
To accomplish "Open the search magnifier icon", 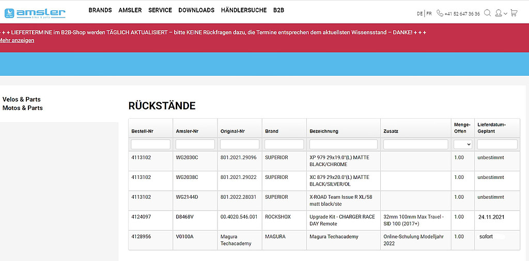I will point(487,13).
